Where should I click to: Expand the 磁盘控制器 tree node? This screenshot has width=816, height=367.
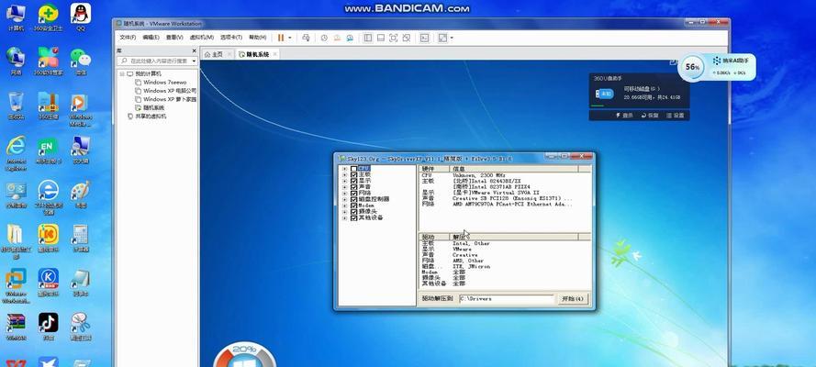pyautogui.click(x=344, y=199)
